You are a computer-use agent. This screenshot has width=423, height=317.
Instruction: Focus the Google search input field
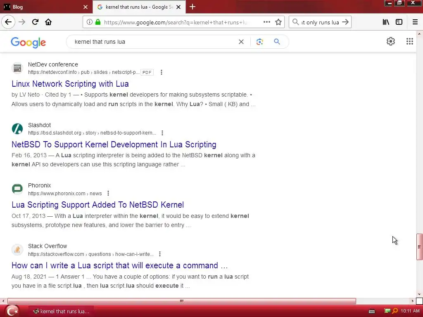click(x=154, y=42)
